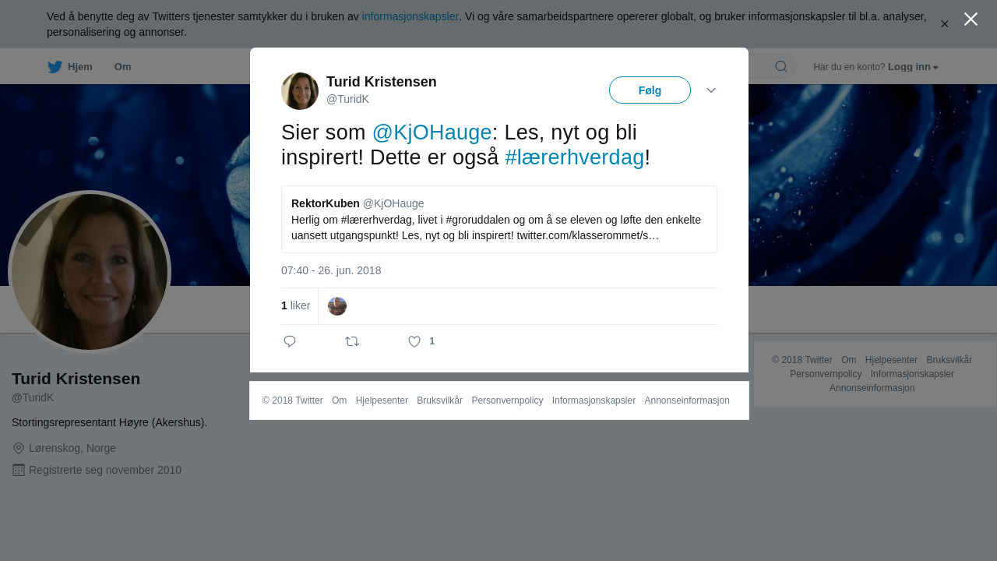Click the Twitter bird Hjem icon
Viewport: 997px width, 561px height.
tap(55, 67)
